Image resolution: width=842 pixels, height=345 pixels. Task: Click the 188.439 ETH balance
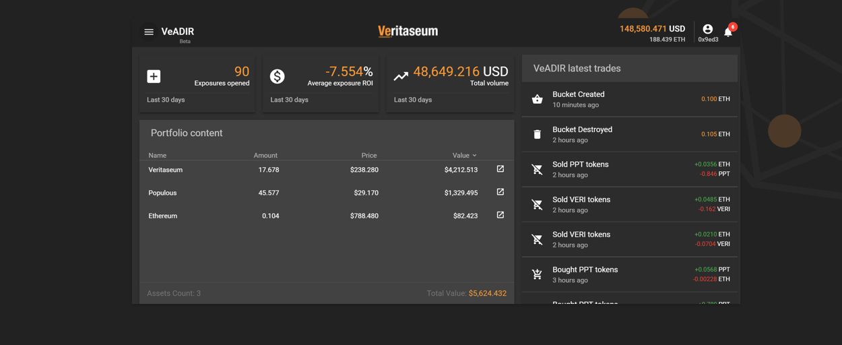pos(667,40)
